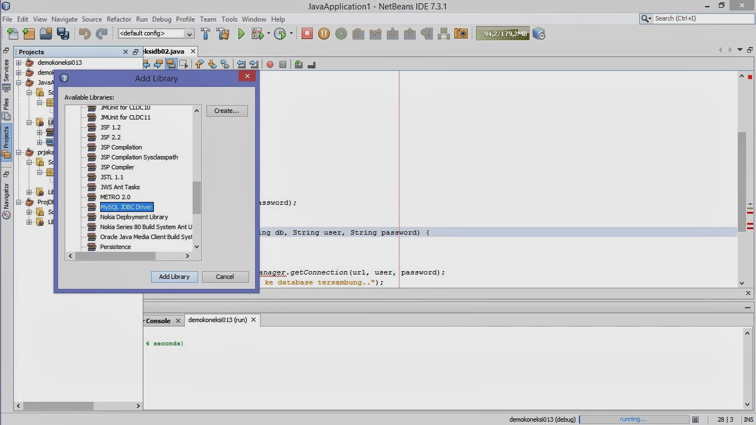Image resolution: width=756 pixels, height=425 pixels.
Task: Open the Debug menu
Action: pos(162,19)
